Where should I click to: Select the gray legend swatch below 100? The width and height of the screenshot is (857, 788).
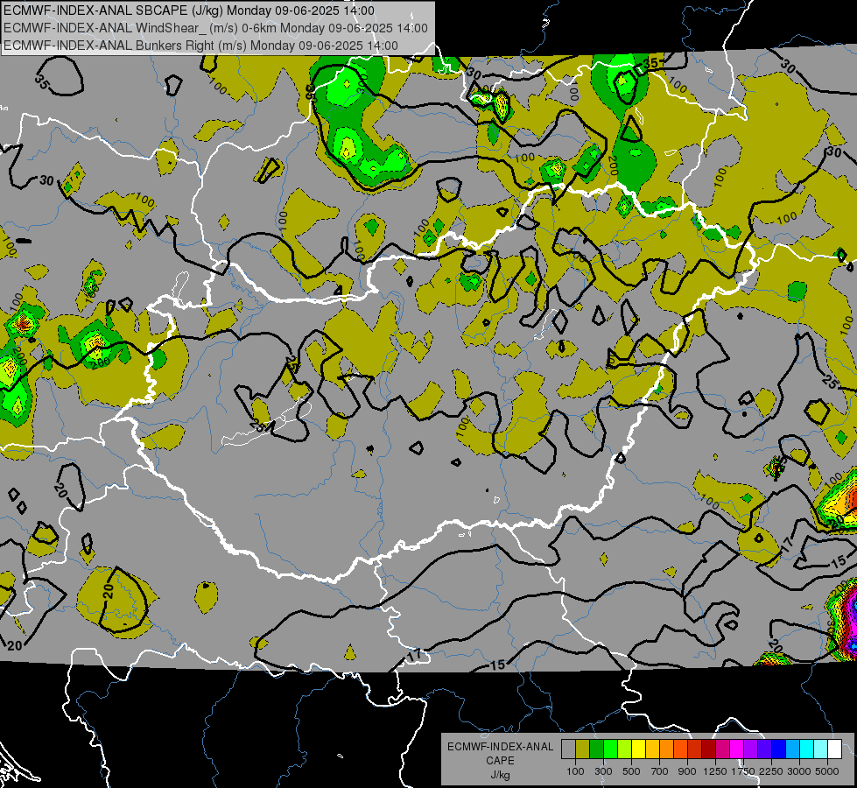(x=568, y=749)
